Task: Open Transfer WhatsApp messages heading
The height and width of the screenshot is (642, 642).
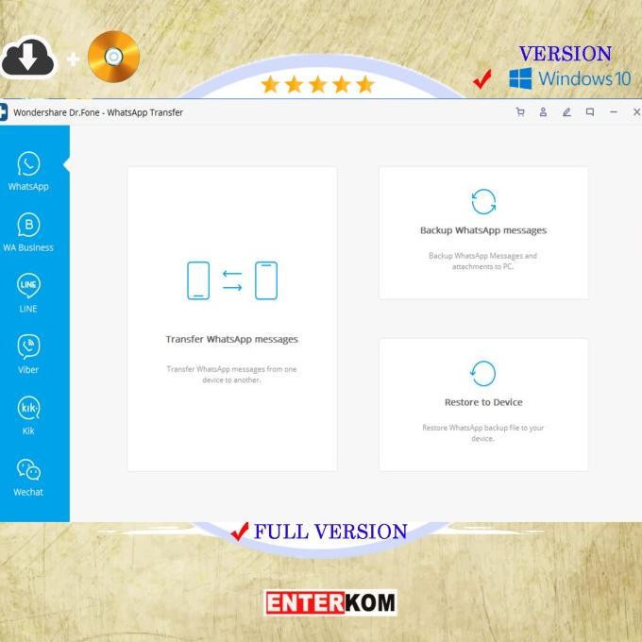Action: (x=231, y=340)
